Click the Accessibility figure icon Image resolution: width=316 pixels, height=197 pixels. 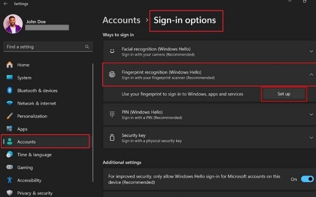coord(10,180)
